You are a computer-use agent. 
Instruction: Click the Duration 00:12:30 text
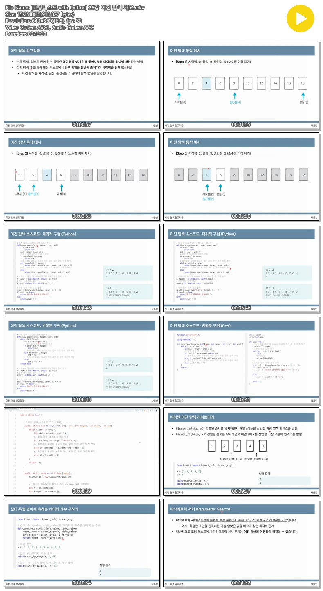[x=26, y=34]
